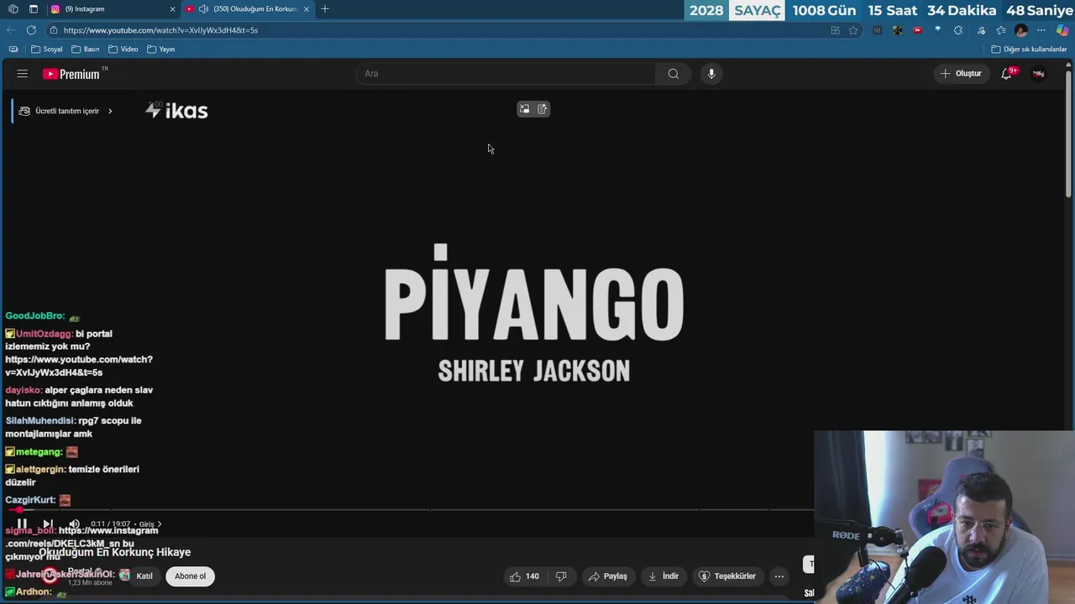Open the Edge tab actions icon

[x=34, y=9]
